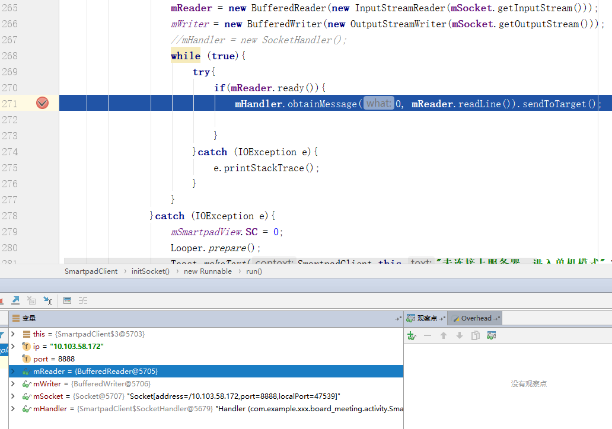Image resolution: width=612 pixels, height=429 pixels.
Task: Expand the ip variable node
Action: 13,346
